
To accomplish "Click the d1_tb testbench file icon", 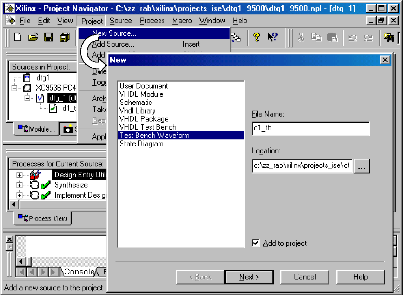I will pyautogui.click(x=53, y=108).
